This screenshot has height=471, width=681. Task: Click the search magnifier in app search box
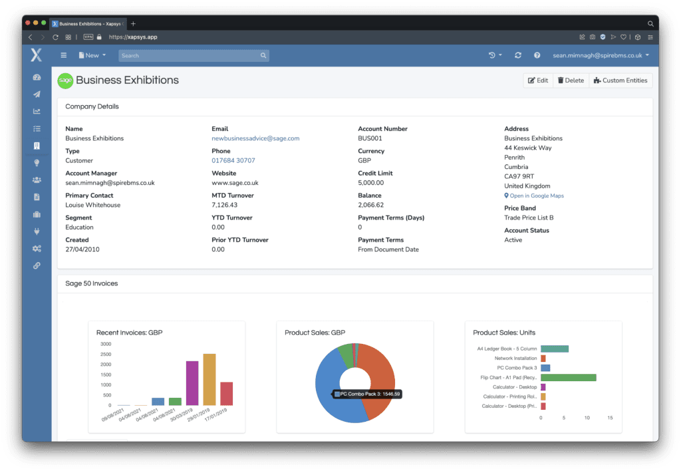[263, 56]
